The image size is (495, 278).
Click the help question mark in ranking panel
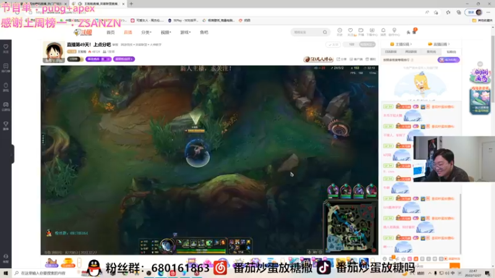coord(412,60)
